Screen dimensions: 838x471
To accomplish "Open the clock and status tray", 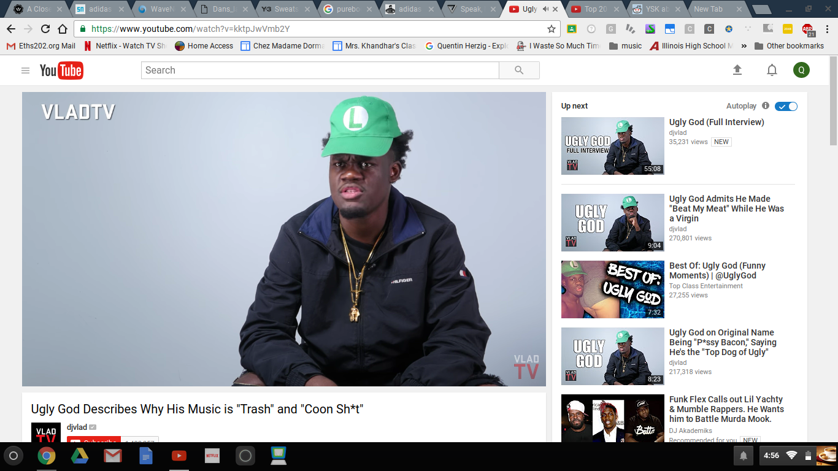I will 797,456.
